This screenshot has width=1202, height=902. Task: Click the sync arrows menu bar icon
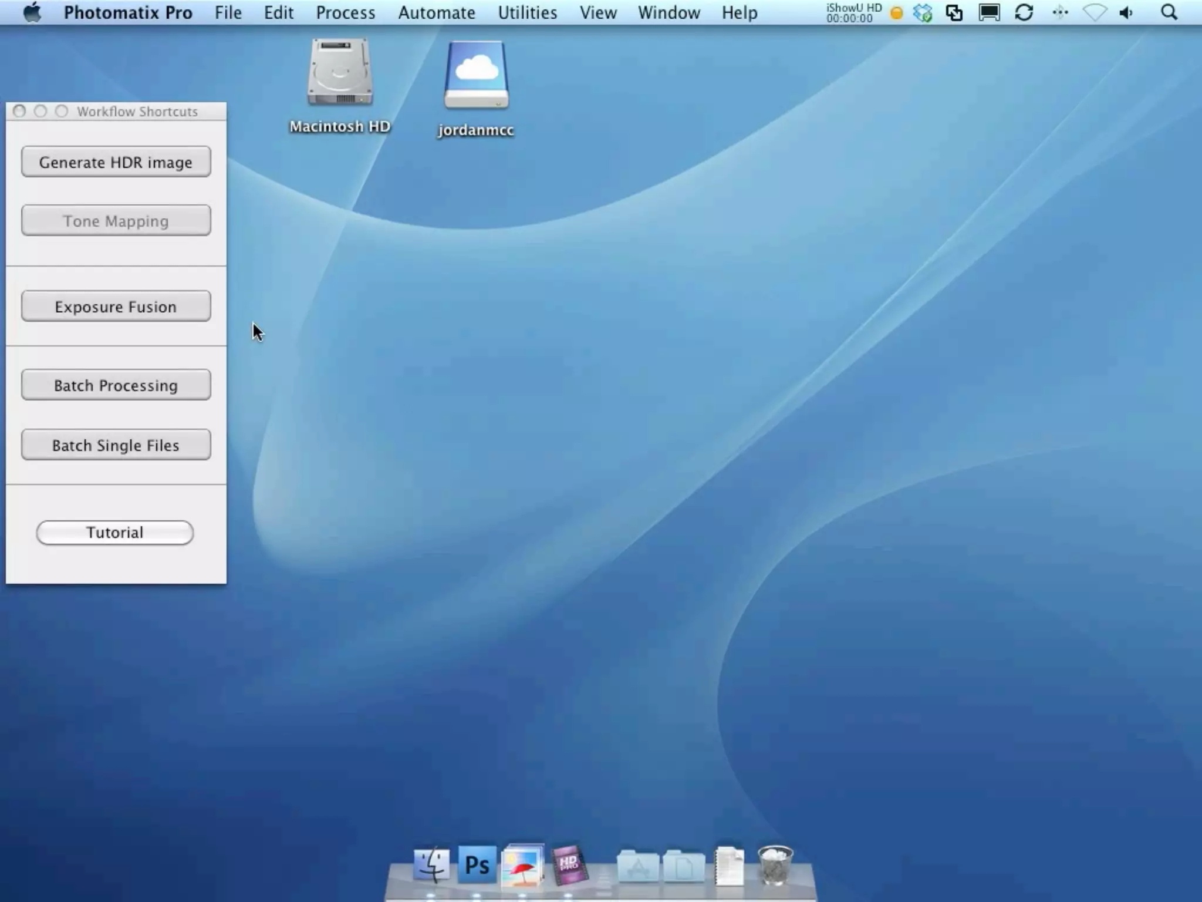pos(1024,13)
